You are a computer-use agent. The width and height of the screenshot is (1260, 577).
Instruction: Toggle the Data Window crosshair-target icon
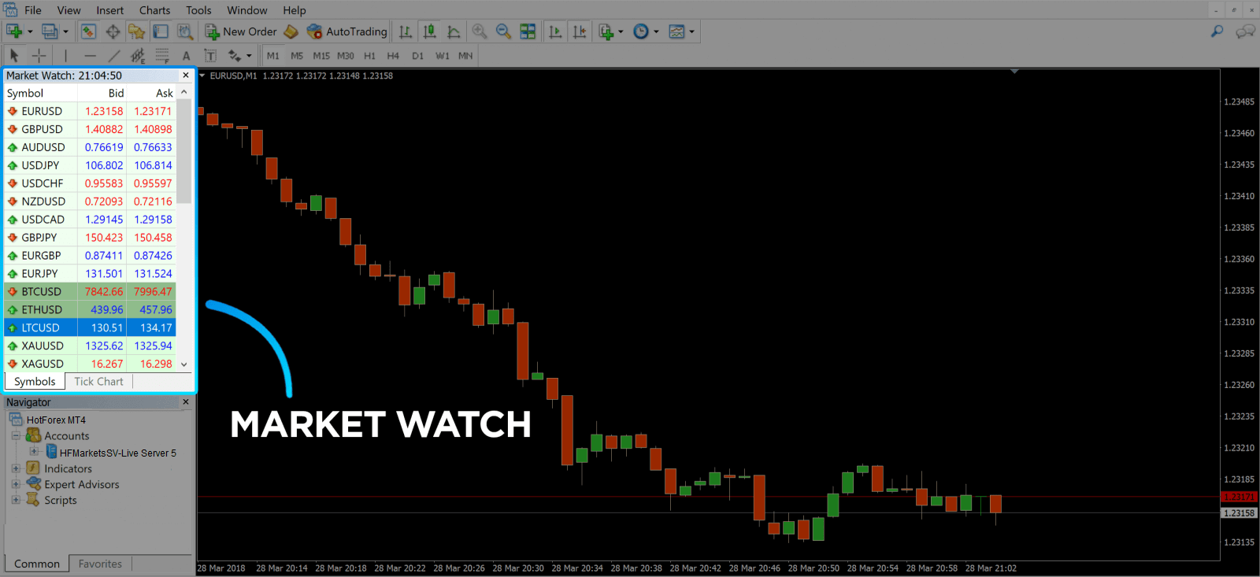(113, 31)
